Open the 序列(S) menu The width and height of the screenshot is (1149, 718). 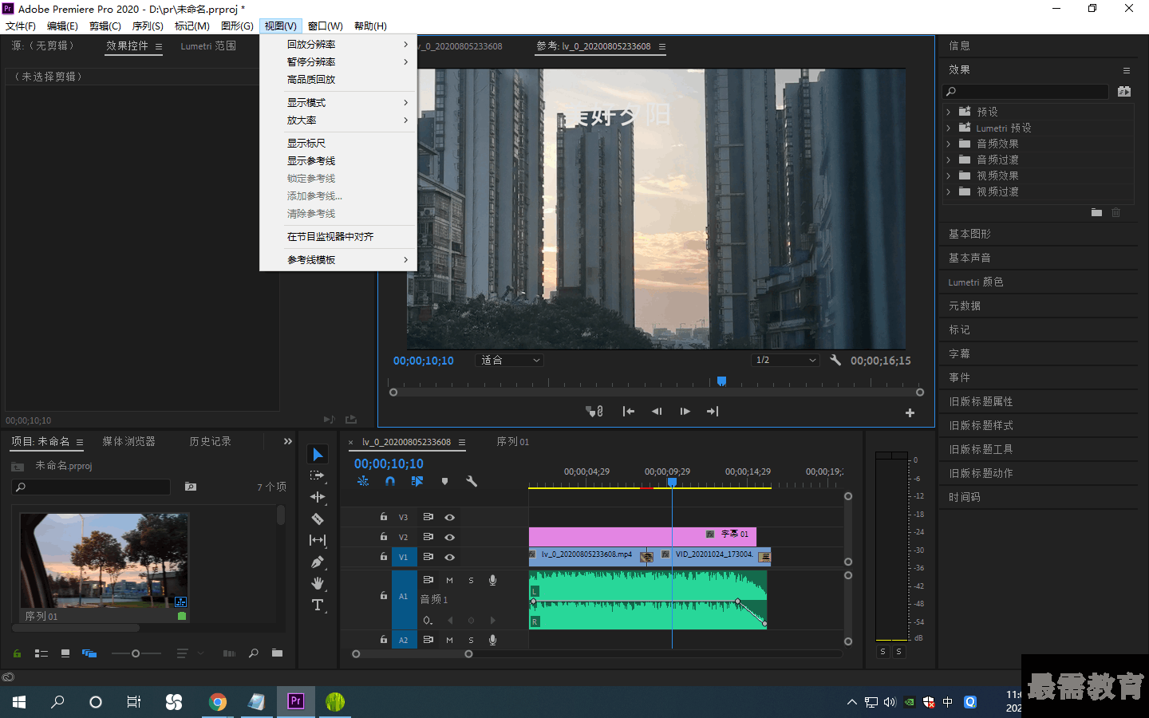pyautogui.click(x=148, y=26)
